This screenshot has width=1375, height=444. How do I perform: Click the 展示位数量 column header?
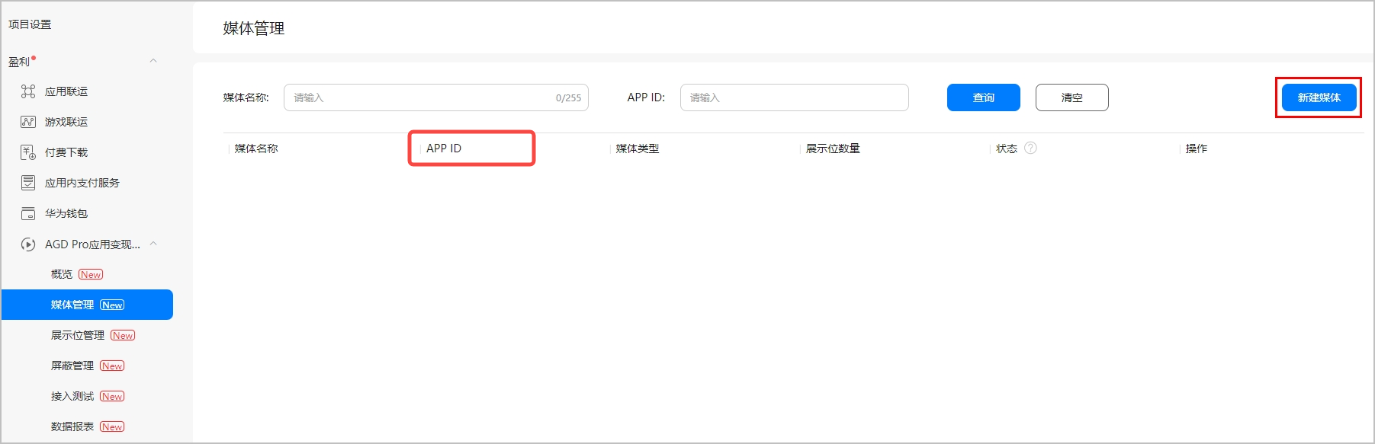833,149
